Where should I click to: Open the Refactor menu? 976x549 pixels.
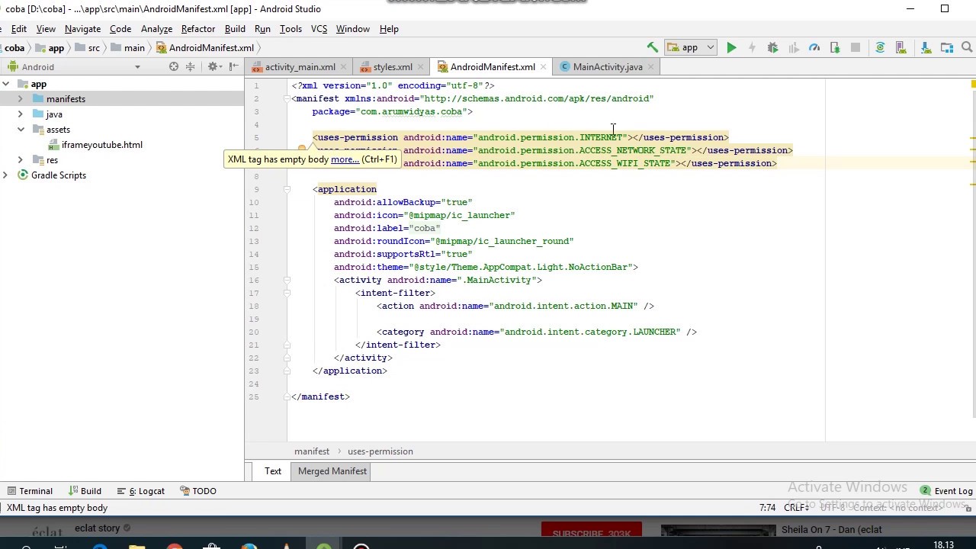click(x=197, y=29)
